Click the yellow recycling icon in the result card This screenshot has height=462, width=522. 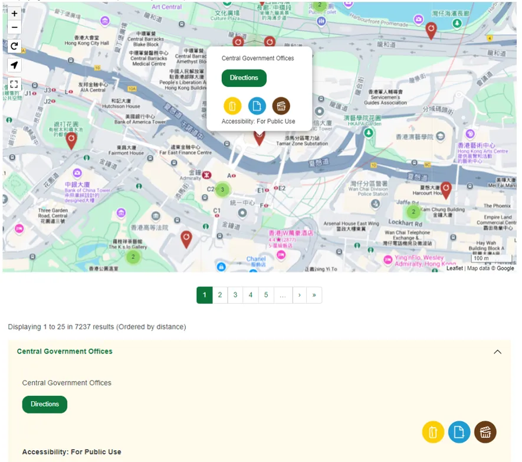point(433,432)
